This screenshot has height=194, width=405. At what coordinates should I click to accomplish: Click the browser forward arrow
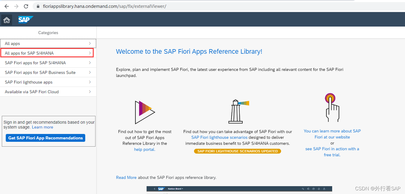pyautogui.click(x=16, y=6)
